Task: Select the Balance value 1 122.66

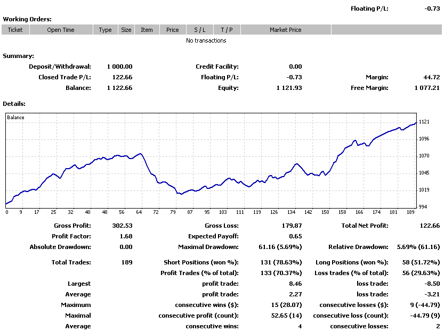Action: [119, 88]
